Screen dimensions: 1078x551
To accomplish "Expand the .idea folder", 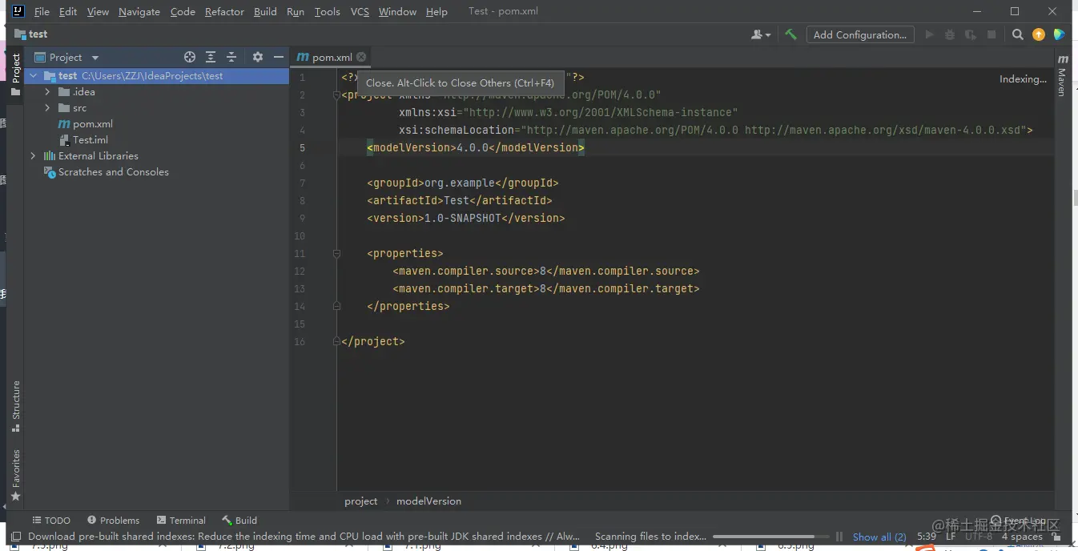I will [x=47, y=92].
